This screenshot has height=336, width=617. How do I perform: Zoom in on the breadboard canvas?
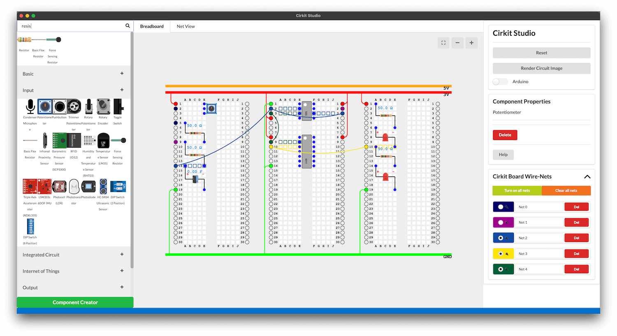click(x=471, y=42)
